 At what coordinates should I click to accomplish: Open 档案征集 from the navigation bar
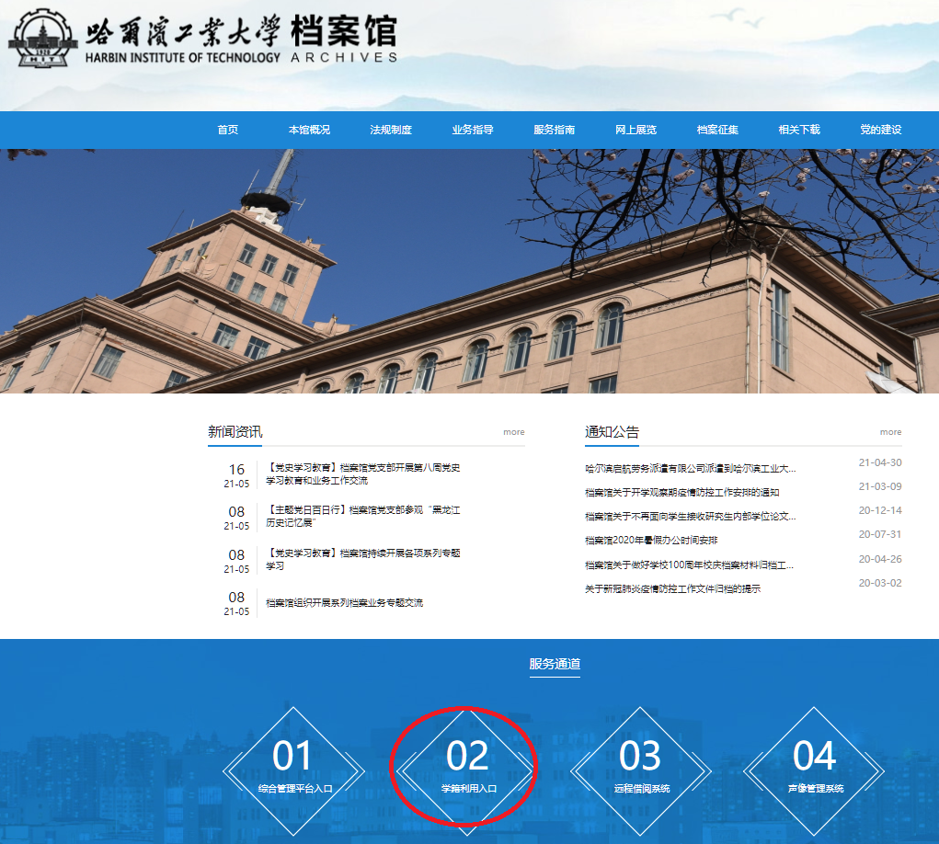click(x=717, y=130)
